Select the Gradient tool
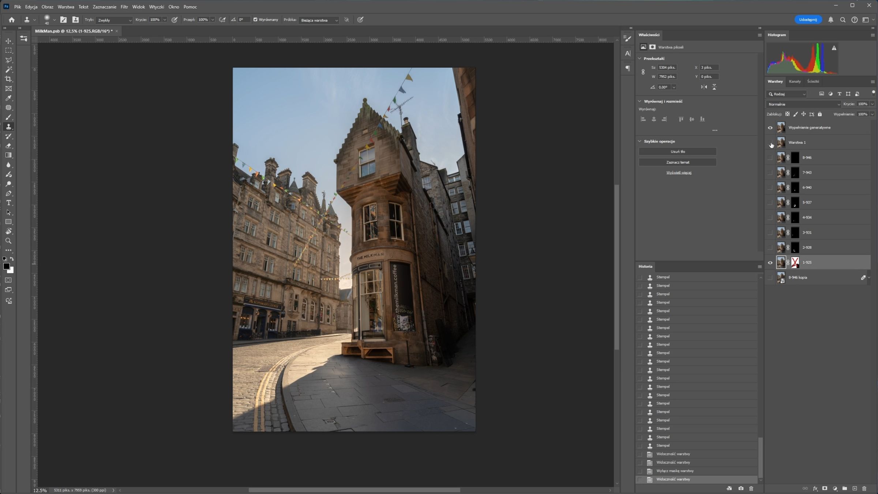The image size is (878, 494). pyautogui.click(x=8, y=155)
